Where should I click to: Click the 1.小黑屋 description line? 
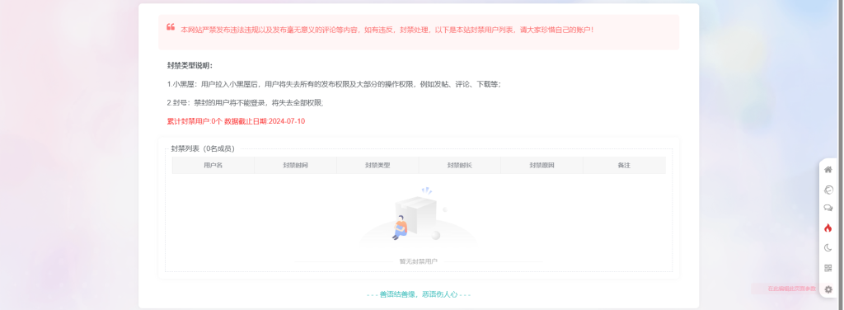click(335, 84)
